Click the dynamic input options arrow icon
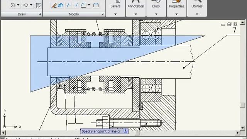The height and width of the screenshot is (139, 247). (125, 131)
